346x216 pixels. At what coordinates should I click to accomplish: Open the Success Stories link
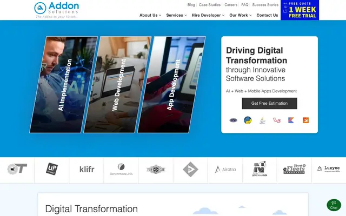(x=265, y=5)
